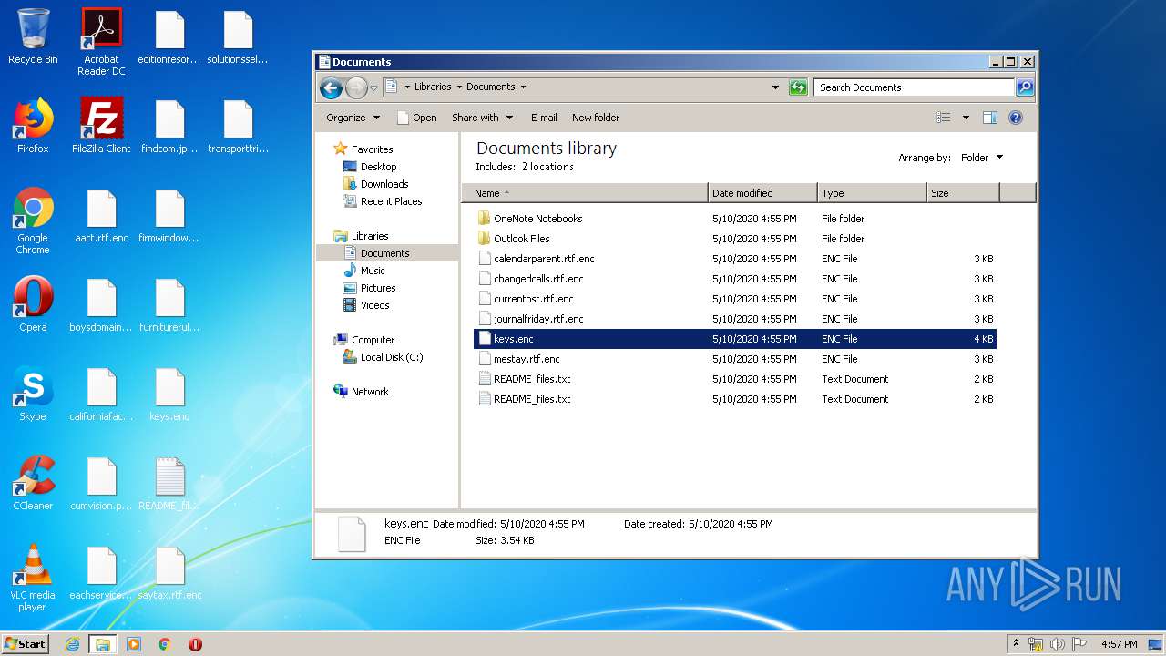Show the preview pane

990,118
